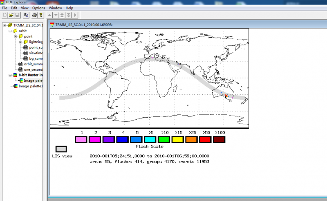Collapse the orbit tree node
327x201 pixels.
[x=10, y=31]
